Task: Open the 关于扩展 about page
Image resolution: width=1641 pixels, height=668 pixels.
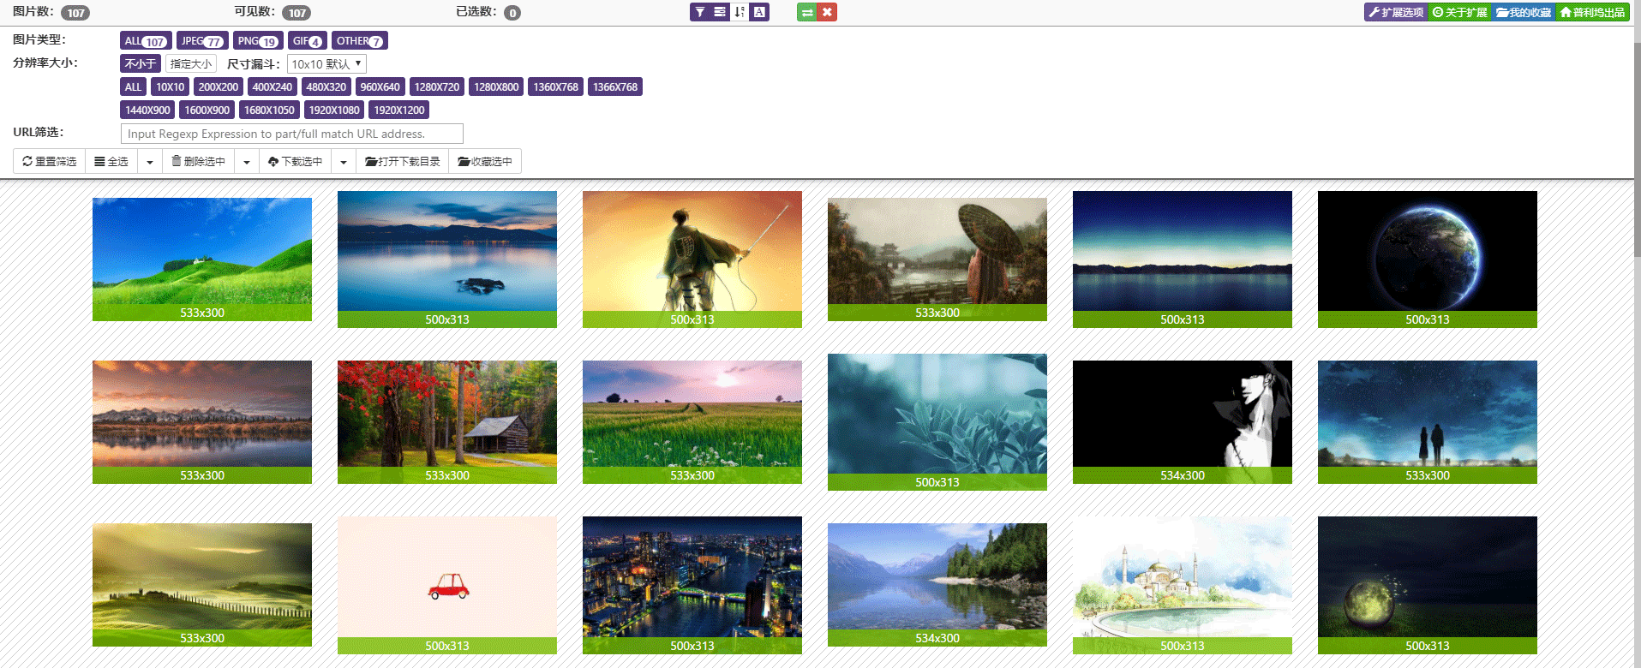Action: [x=1460, y=12]
